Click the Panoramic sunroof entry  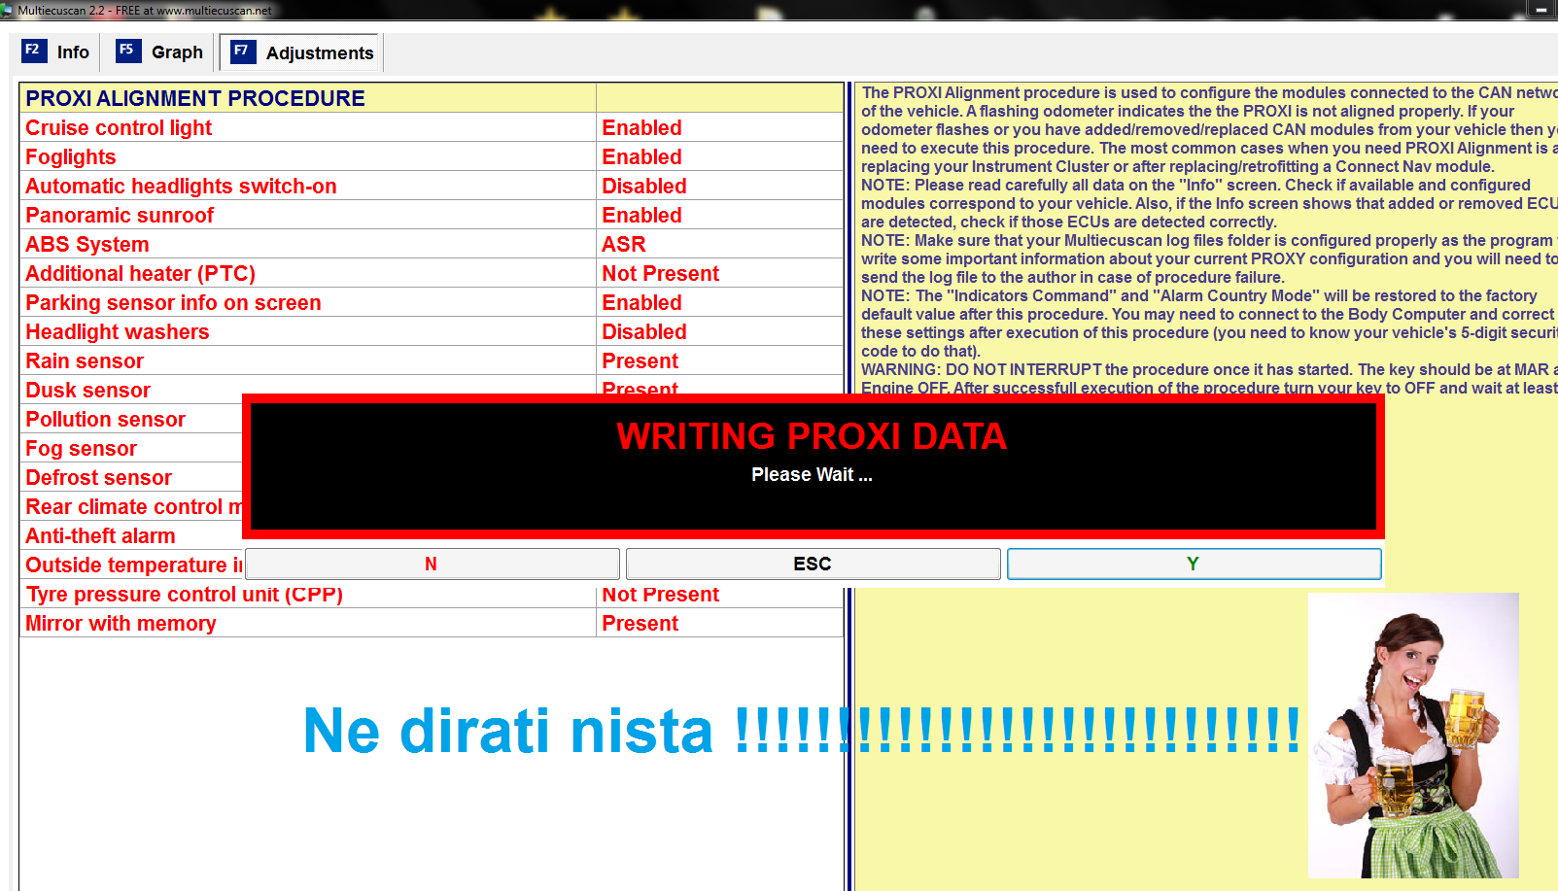point(120,216)
